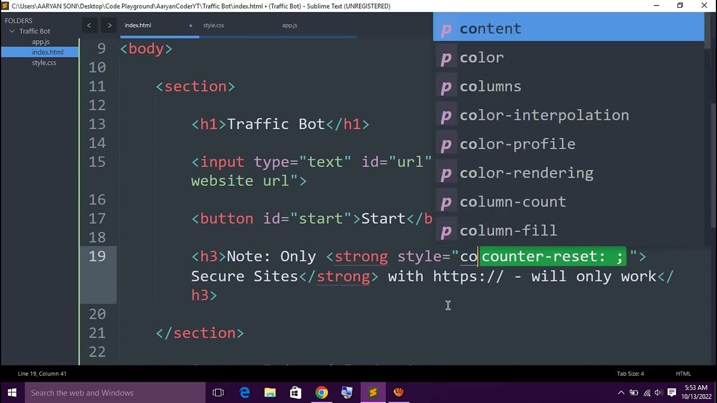Screen dimensions: 717x403
Task: Click the forward navigation arrow above the tabs
Action: coord(109,25)
